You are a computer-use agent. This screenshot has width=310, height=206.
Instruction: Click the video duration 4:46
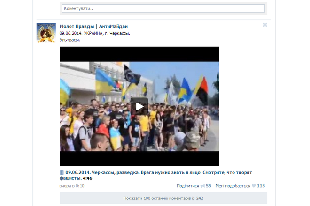87,178
